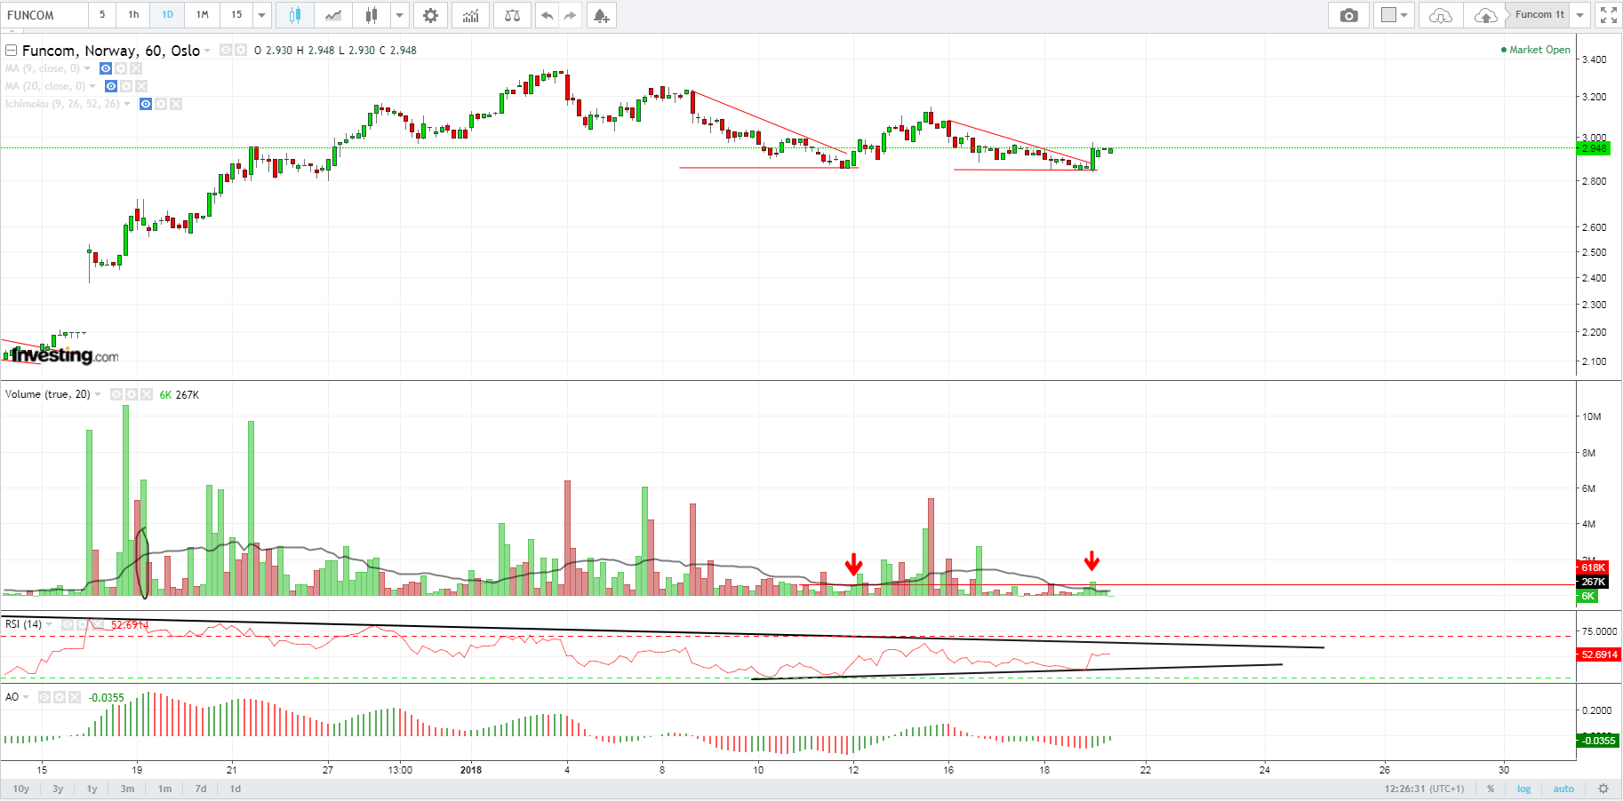This screenshot has height=801, width=1623.
Task: Take a snapshot with the camera icon
Action: [1348, 15]
